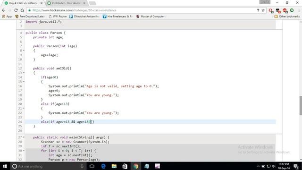Click the Ask me anything search box
Image resolution: width=302 pixels, height=170 pixels.
(48, 166)
